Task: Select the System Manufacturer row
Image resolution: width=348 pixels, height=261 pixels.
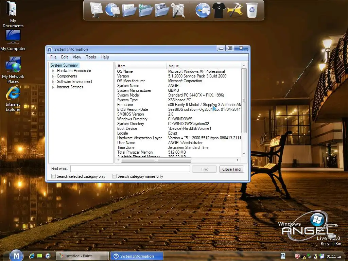Action: click(x=178, y=90)
